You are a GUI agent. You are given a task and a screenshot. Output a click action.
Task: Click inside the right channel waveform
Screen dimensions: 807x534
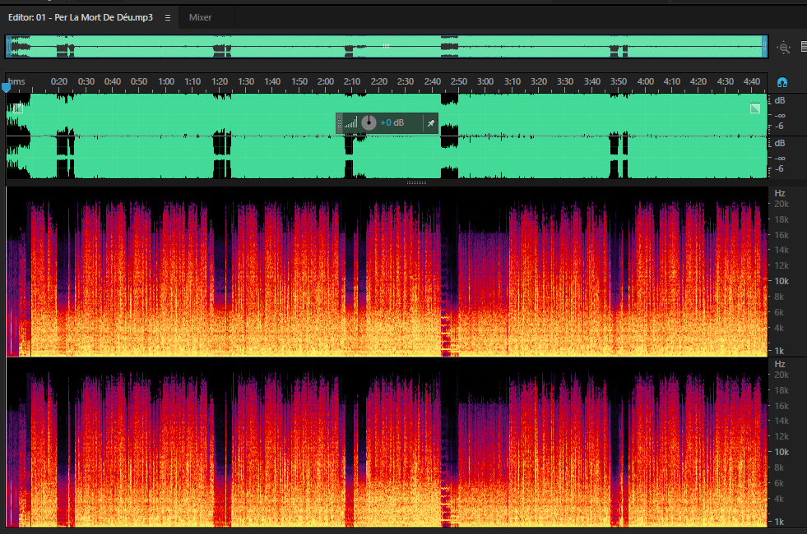tap(386, 158)
